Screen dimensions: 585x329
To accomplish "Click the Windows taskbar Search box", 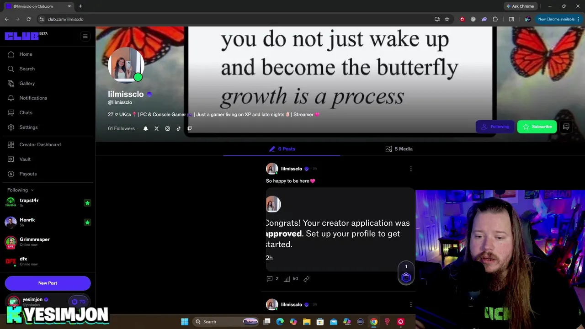I will coord(226,322).
